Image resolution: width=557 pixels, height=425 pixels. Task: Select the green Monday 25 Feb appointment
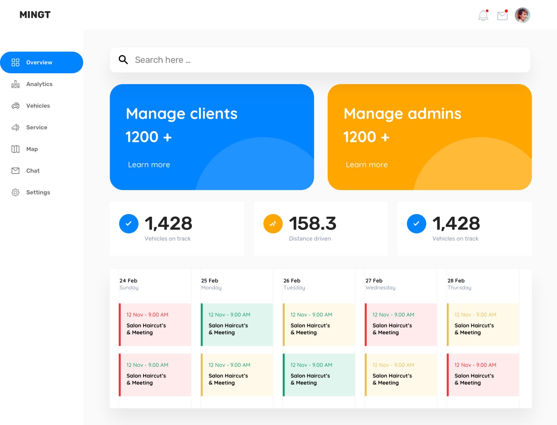237,324
